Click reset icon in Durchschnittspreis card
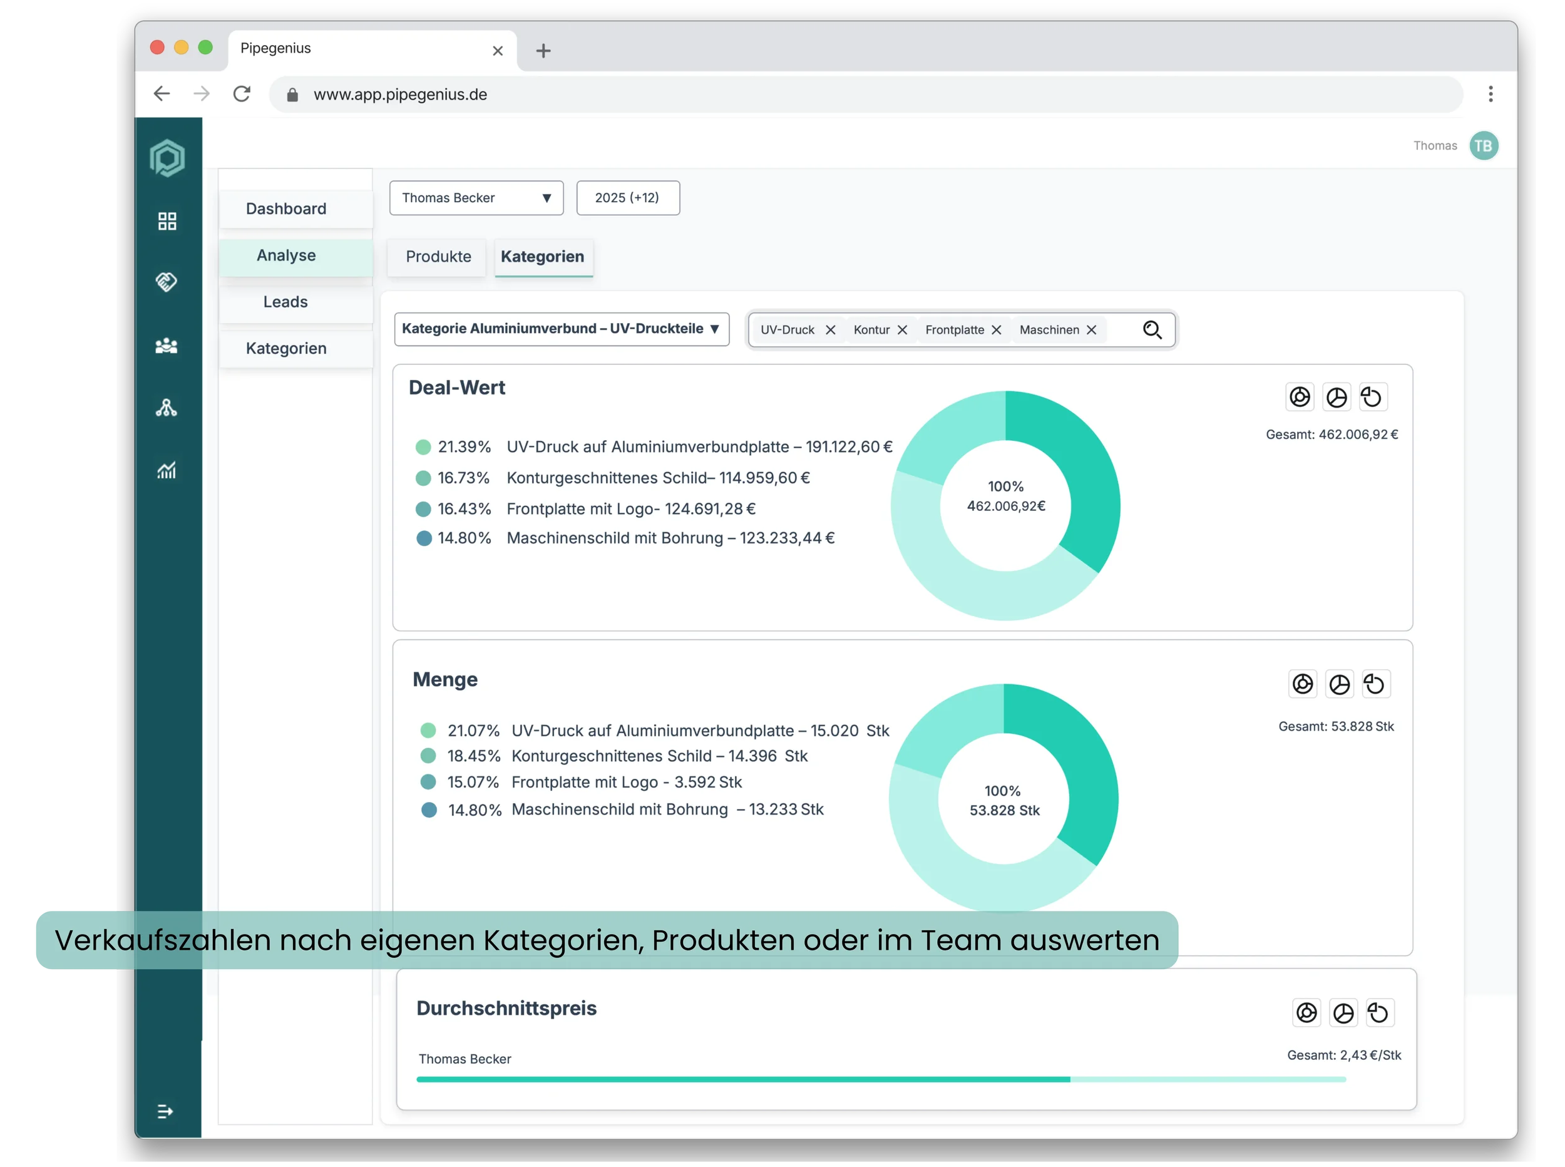The height and width of the screenshot is (1167, 1565). (1378, 1012)
